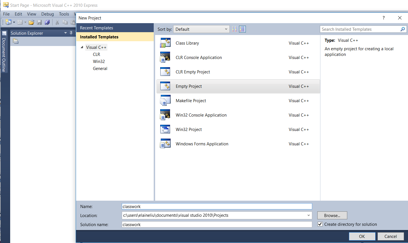Click the Browse... button

point(332,215)
